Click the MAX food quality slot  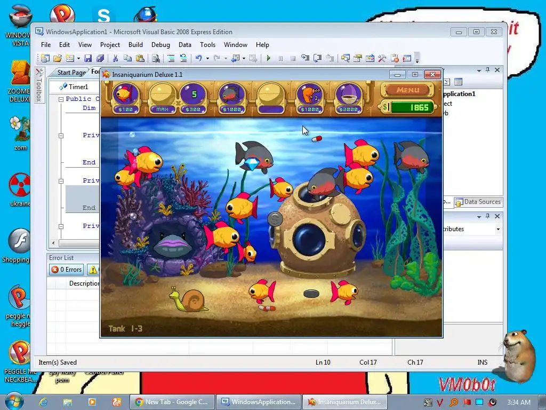click(x=162, y=98)
